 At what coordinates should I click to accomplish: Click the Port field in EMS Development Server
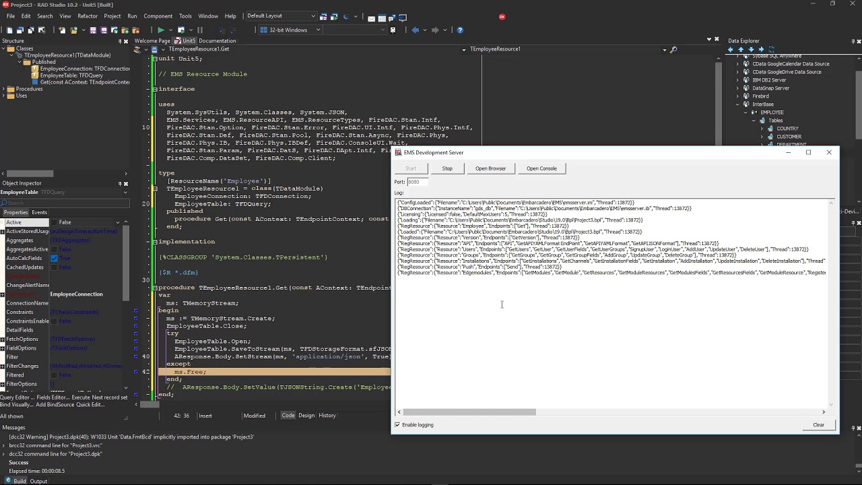click(x=417, y=182)
